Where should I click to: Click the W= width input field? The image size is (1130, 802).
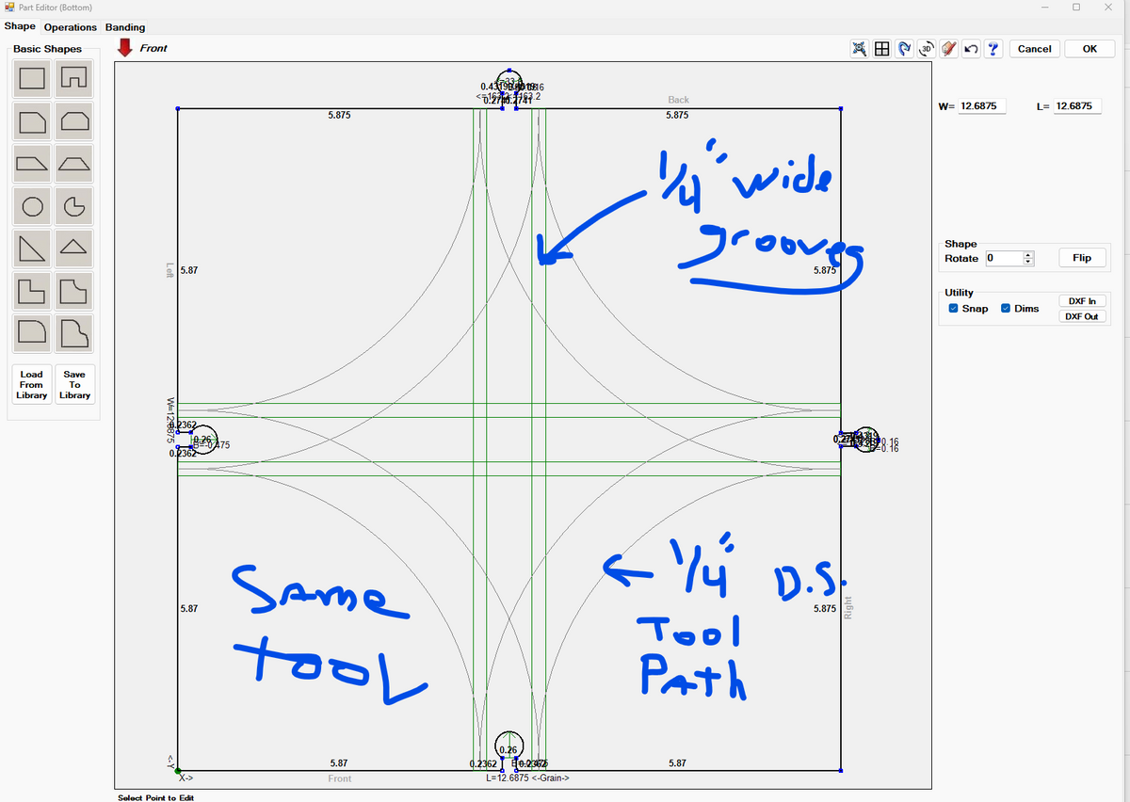click(982, 106)
